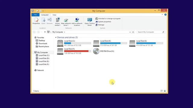Open Help via the question mark icon
The height and width of the screenshot is (108, 193).
(166, 15)
